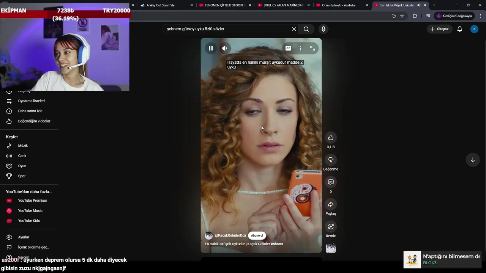Open the @KacakGelinlerDizi channel
Viewport: 486px width, 273px height.
(230, 235)
